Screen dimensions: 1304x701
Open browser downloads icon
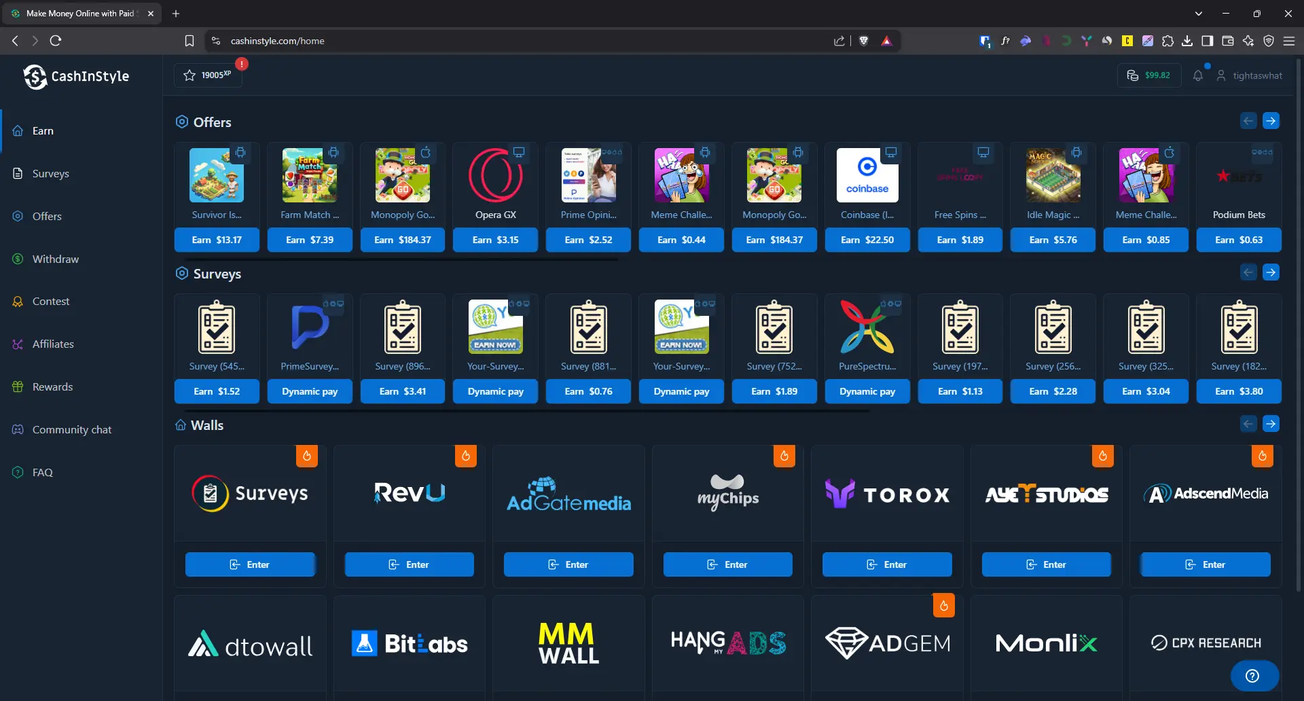coord(1187,41)
